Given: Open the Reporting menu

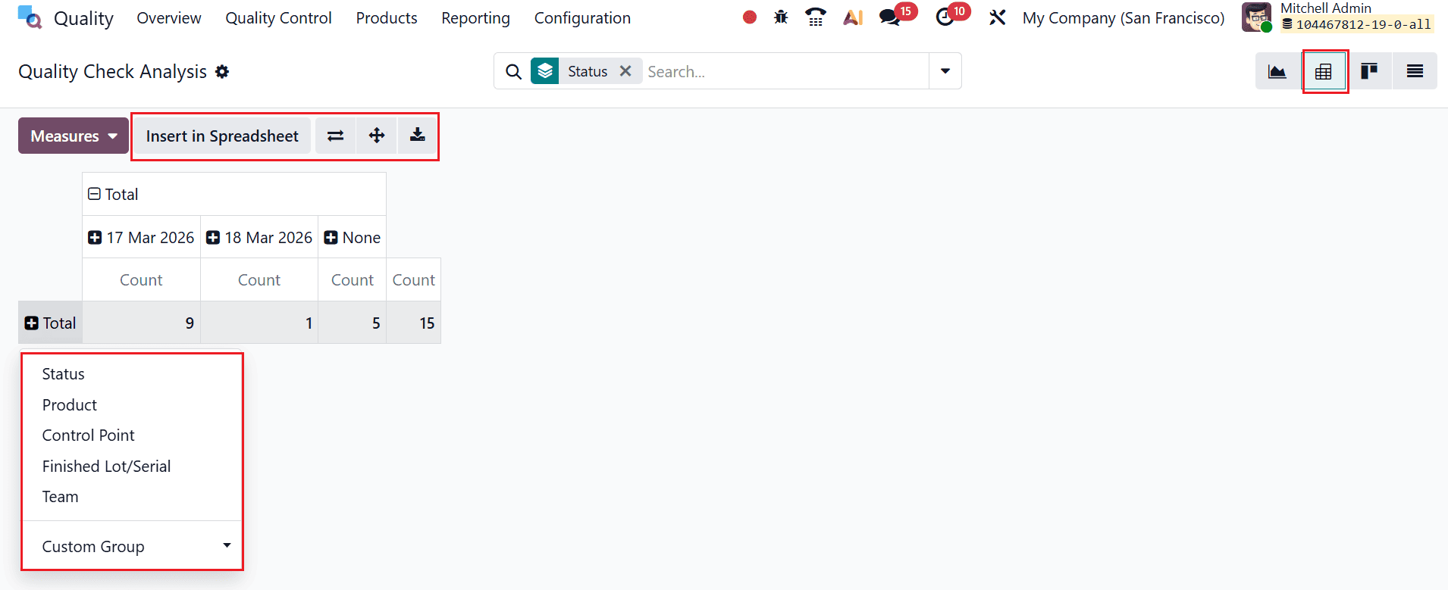Looking at the screenshot, I should [x=475, y=18].
